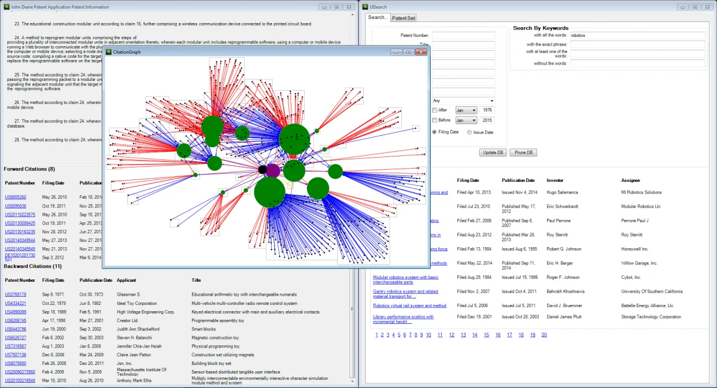This screenshot has width=717, height=388.
Task: Click the black node beside the purple node
Action: coord(263,169)
